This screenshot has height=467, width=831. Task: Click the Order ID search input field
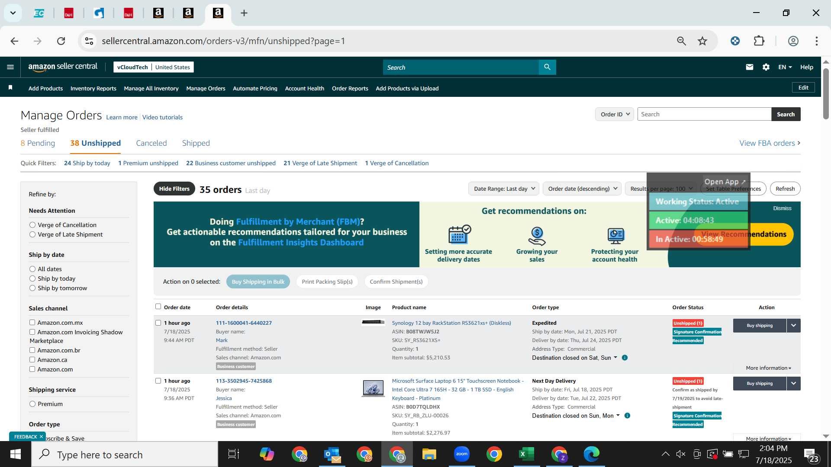click(x=704, y=114)
